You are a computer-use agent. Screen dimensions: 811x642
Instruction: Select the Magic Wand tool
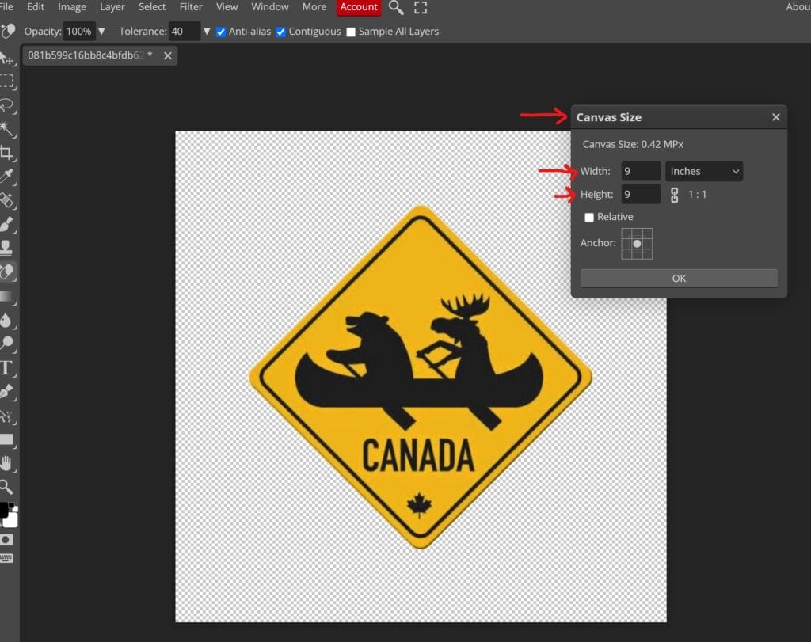click(6, 129)
